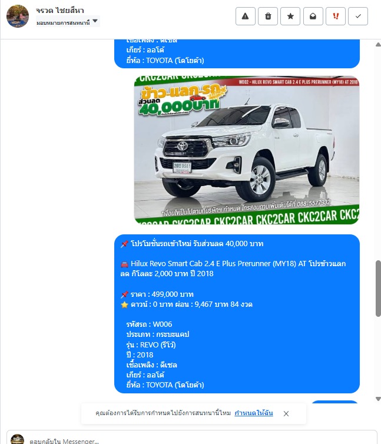
Task: Click the จรวด ไชยสีหา contact name
Action: coord(59,11)
